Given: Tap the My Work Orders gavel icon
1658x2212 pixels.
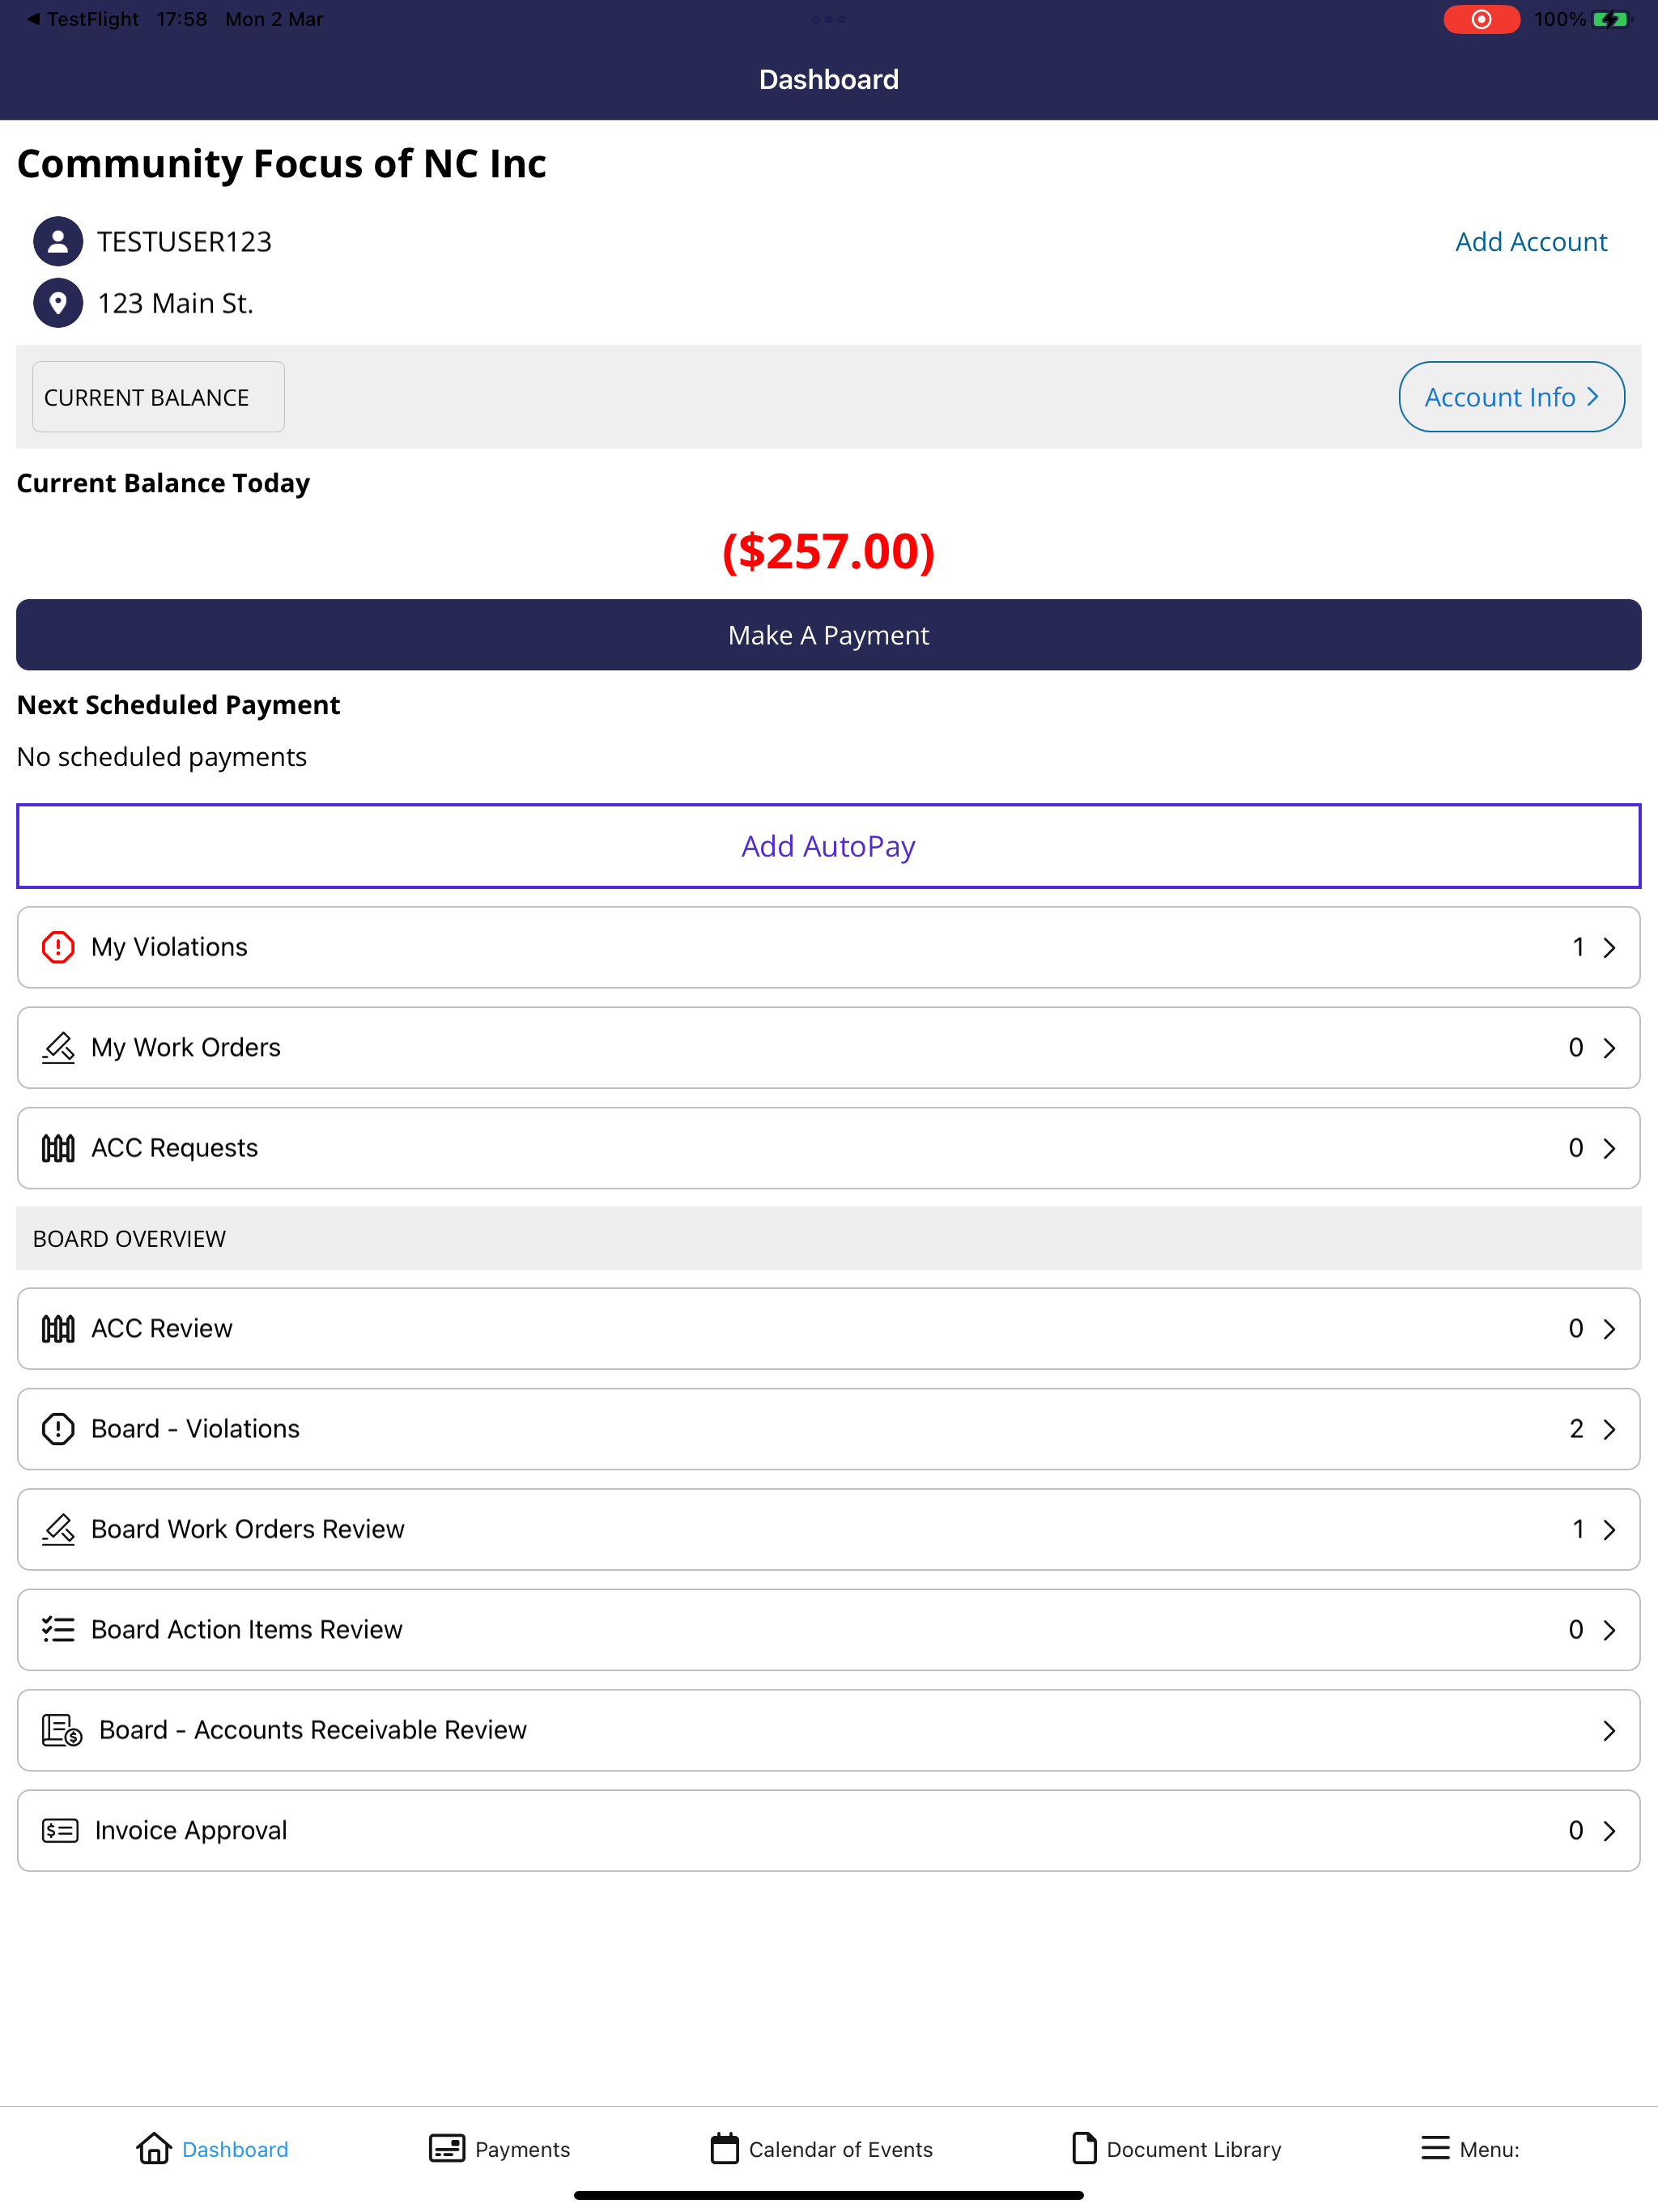Looking at the screenshot, I should (x=58, y=1047).
